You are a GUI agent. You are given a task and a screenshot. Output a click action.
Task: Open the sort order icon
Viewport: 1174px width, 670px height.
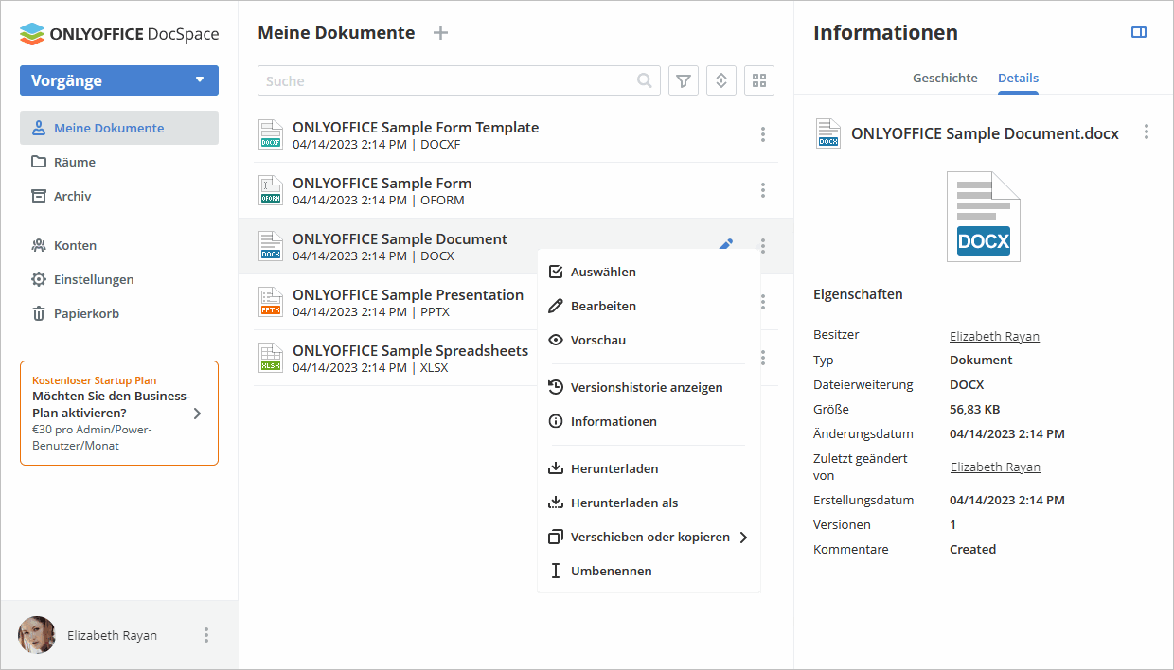click(721, 81)
